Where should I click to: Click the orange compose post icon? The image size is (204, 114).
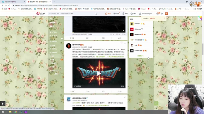pyautogui.click(x=166, y=14)
